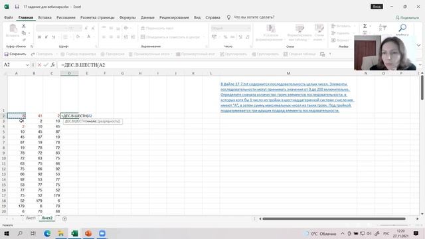Toggle Underline (Ч) formatting
Image resolution: width=425 pixels, height=239 pixels.
coord(53,37)
